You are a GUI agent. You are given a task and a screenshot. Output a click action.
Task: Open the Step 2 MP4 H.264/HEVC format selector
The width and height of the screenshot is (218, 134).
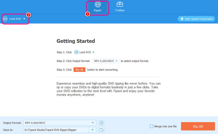pos(105,61)
